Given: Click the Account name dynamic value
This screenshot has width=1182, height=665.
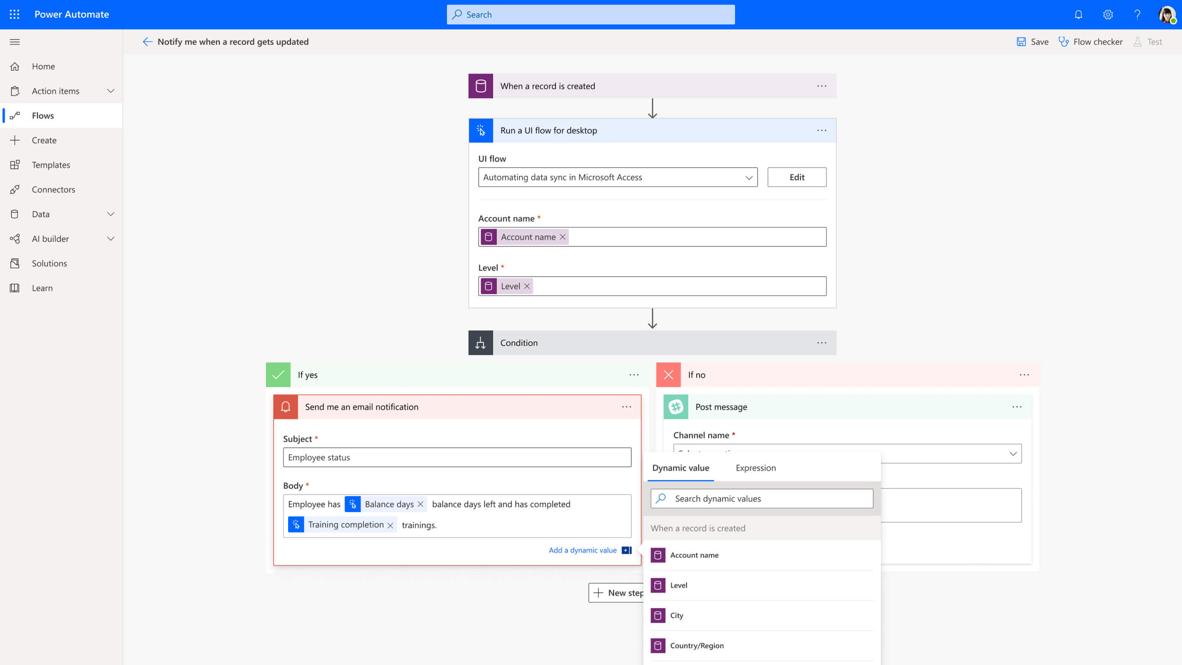Looking at the screenshot, I should tap(695, 555).
